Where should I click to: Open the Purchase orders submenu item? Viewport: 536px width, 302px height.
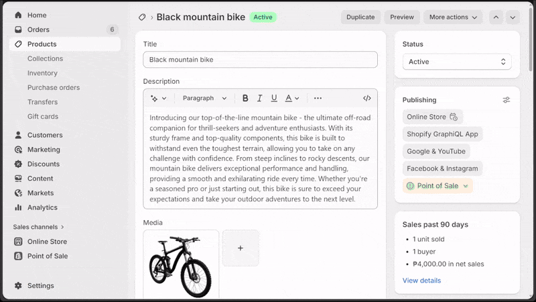tap(54, 87)
